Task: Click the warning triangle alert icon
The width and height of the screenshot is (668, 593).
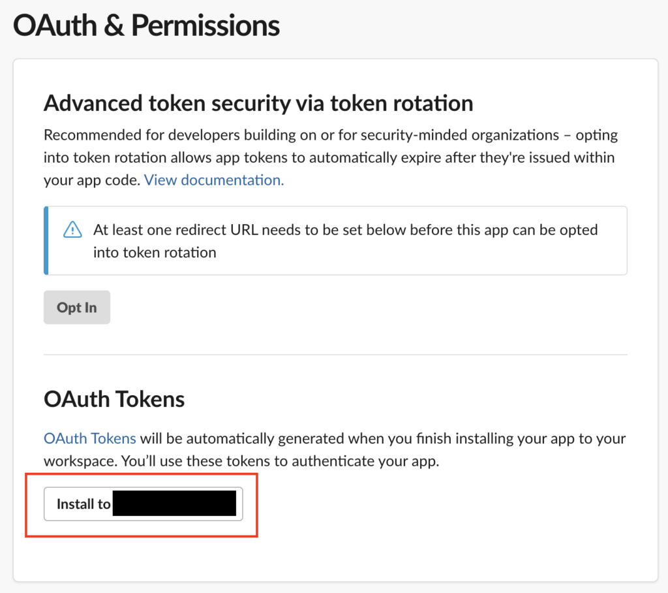Action: [x=72, y=229]
